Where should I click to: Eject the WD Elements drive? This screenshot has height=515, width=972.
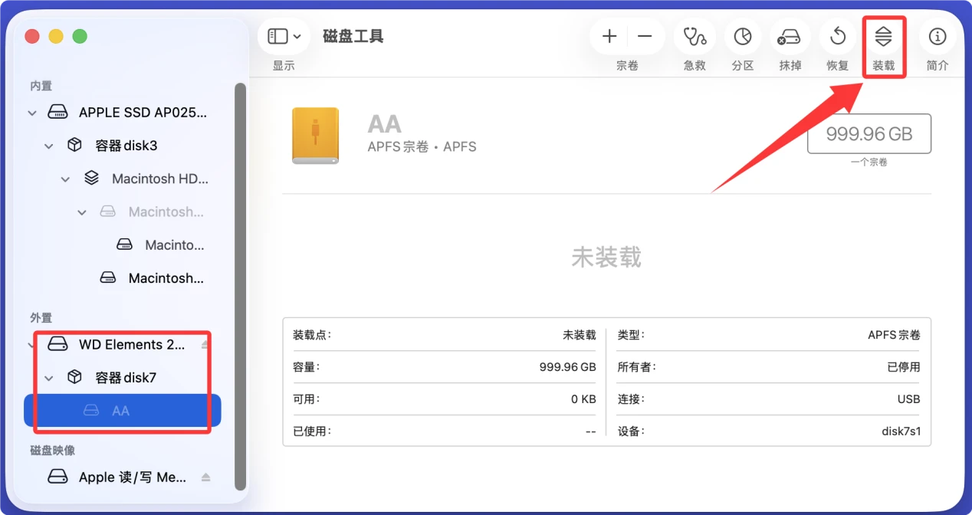pyautogui.click(x=205, y=343)
